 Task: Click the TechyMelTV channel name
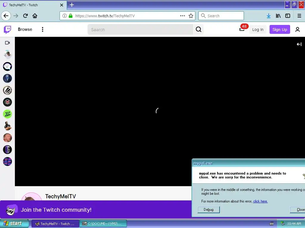(x=60, y=197)
